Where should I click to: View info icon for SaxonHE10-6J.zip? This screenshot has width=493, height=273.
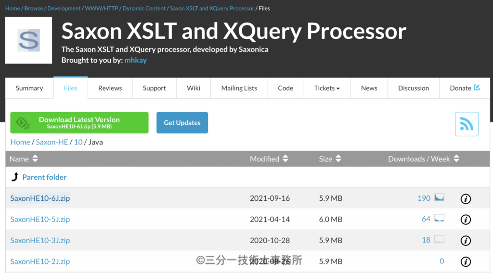click(x=466, y=199)
